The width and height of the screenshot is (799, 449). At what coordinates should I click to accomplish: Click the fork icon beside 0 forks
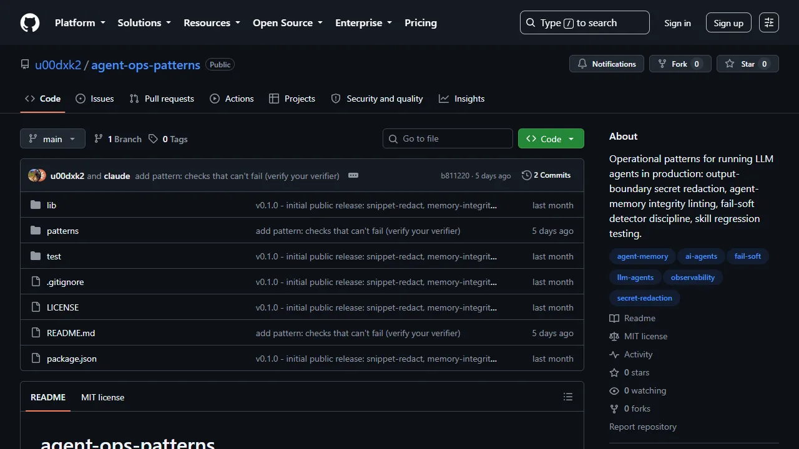pos(614,408)
